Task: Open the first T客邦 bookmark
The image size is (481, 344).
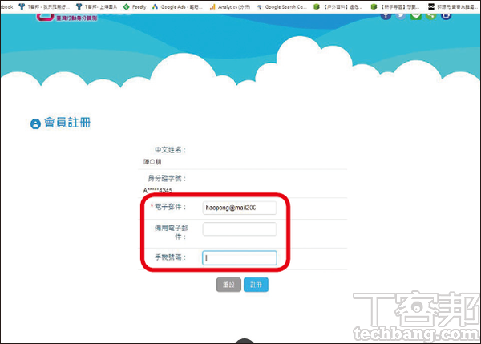Action: pos(44,6)
